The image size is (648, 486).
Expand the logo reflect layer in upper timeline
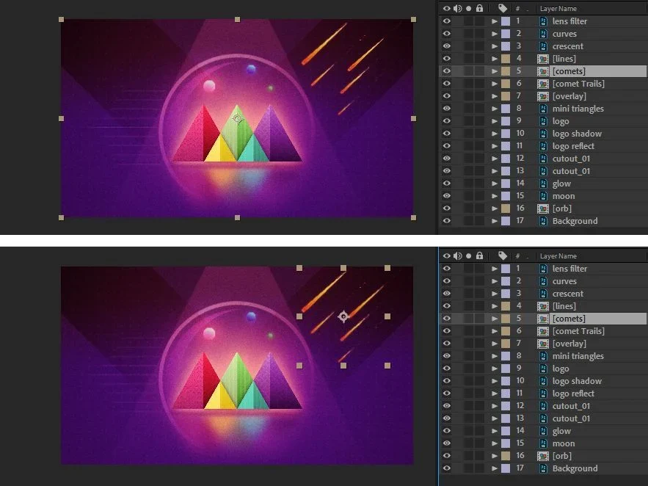coord(495,146)
